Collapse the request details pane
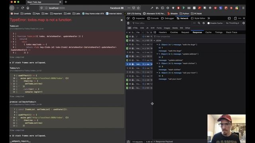Image resolution: width=255 pixels, height=143 pixels. (x=155, y=32)
